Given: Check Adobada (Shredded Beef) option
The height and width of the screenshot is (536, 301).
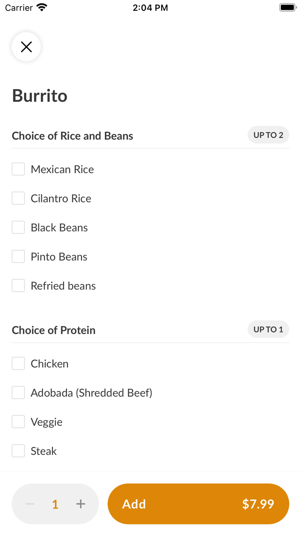Looking at the screenshot, I should (18, 393).
